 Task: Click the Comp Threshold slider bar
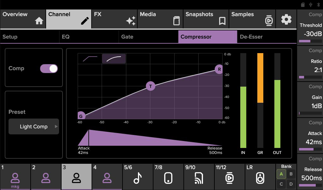pos(310,41)
